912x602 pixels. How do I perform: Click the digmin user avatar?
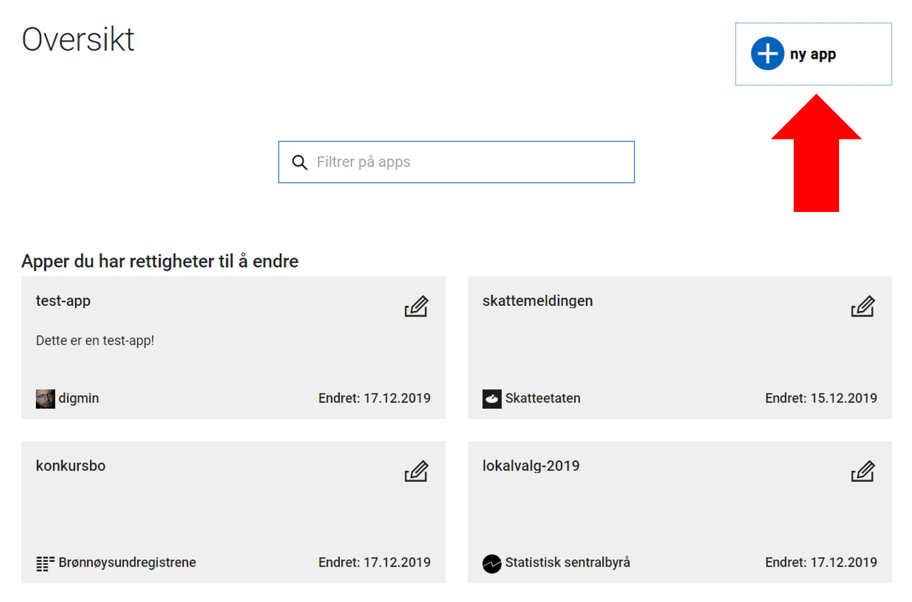point(45,399)
